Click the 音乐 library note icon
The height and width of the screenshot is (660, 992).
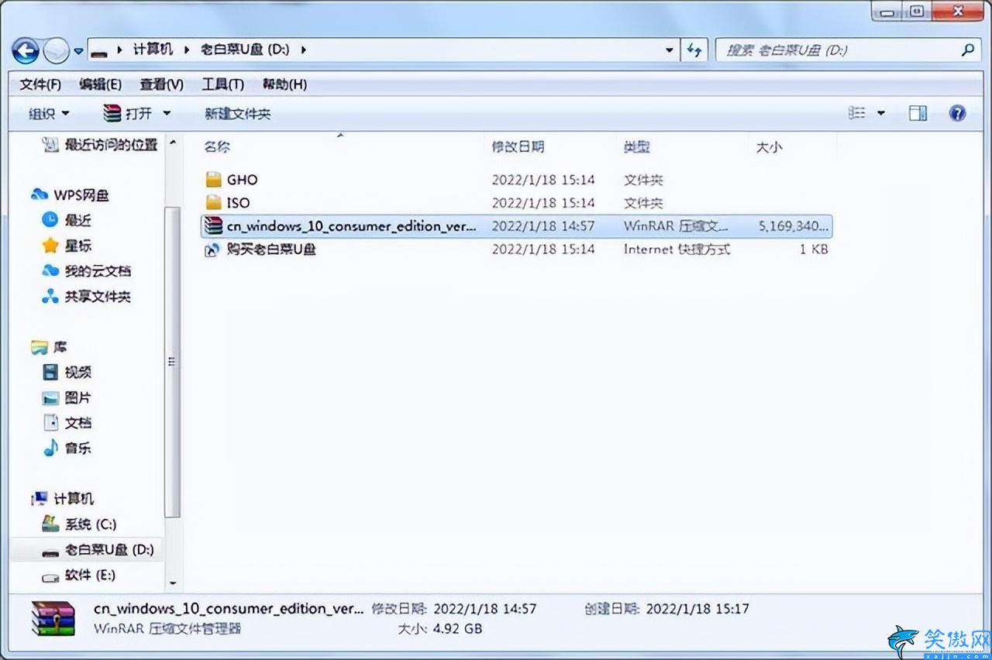51,448
